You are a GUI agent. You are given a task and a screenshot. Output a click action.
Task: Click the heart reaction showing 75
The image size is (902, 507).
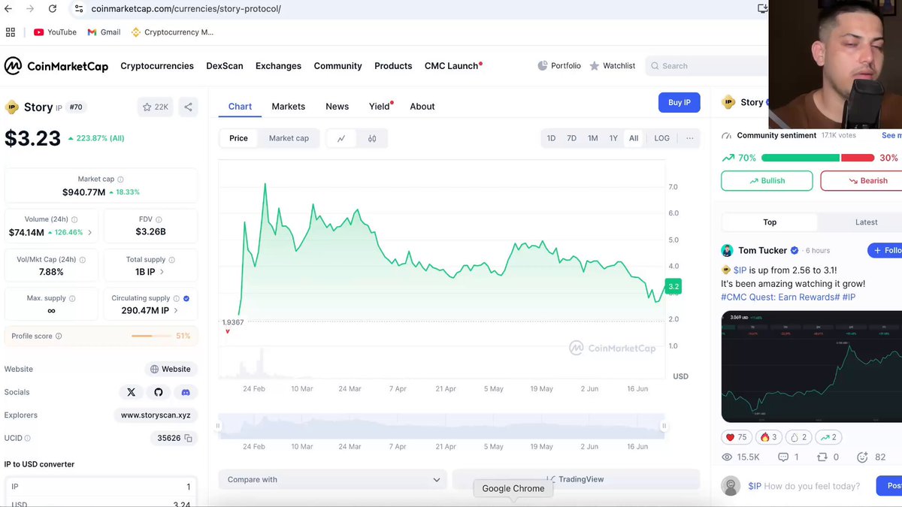(x=737, y=437)
